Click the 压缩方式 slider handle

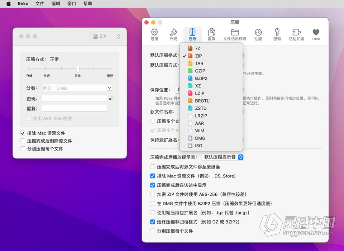pos(78,68)
